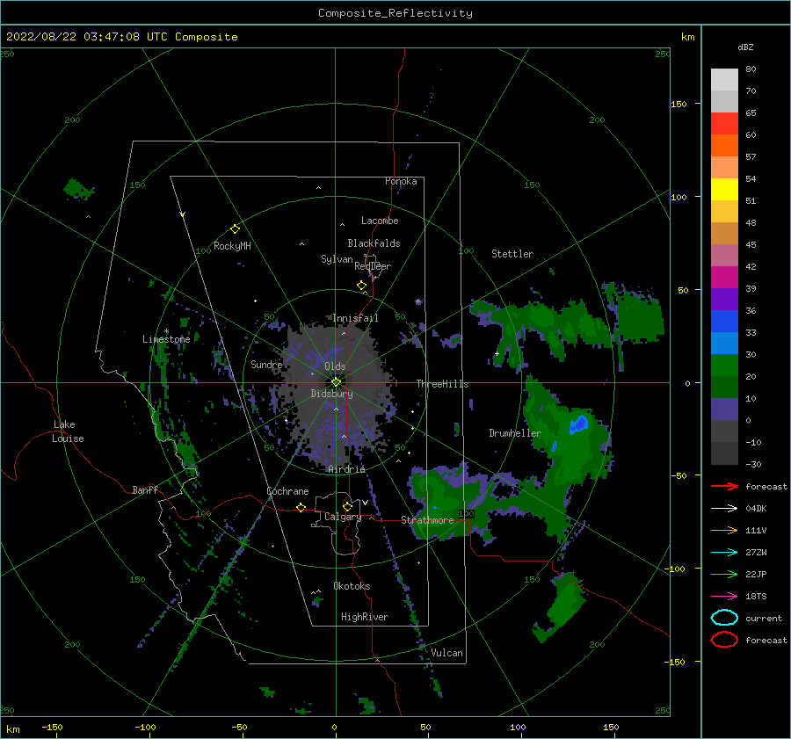Select the dark green 10–20 dBZ swatch
Screen dimensions: 791x739
point(724,388)
